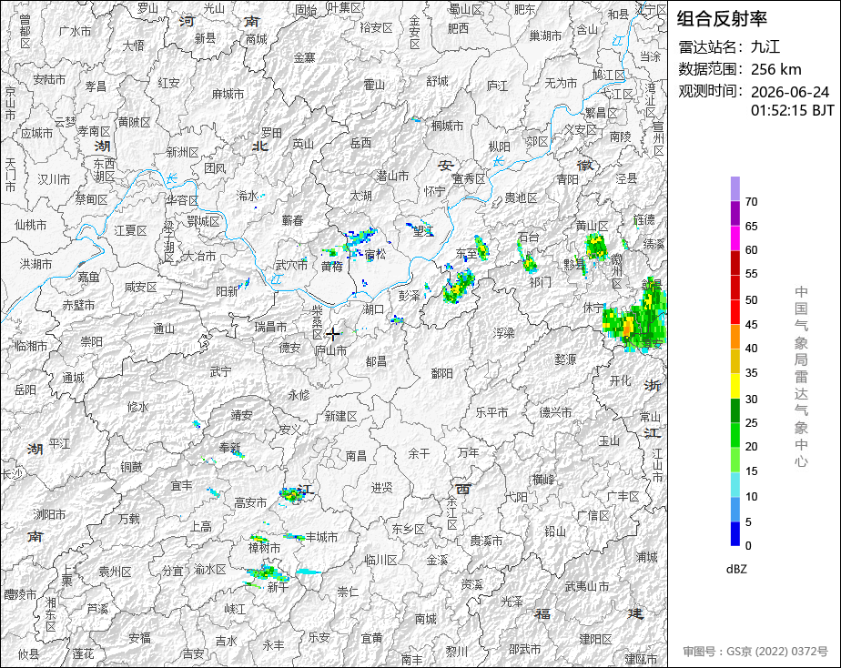This screenshot has width=841, height=668.
Task: Click the 仙桃市 label on the map
Action: (31, 225)
